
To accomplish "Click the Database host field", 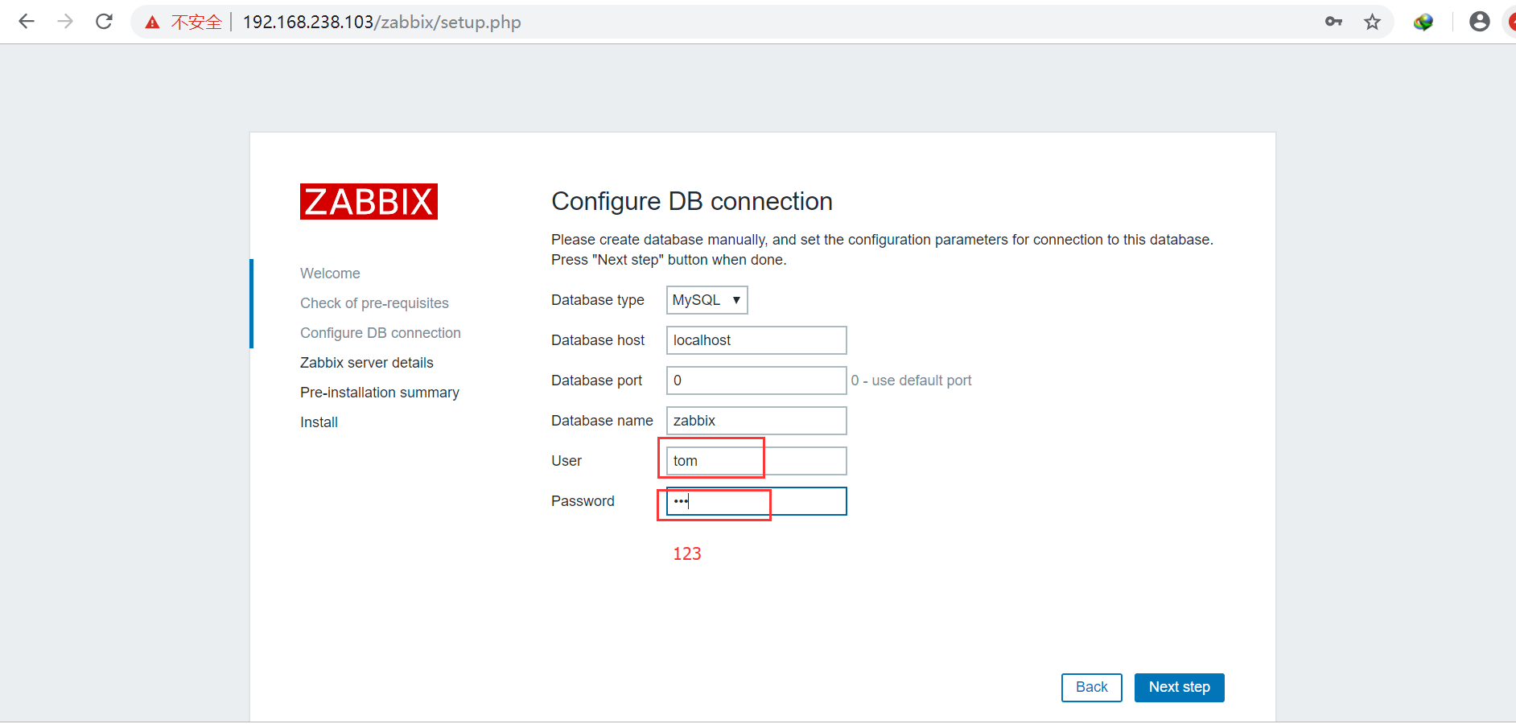I will 756,340.
